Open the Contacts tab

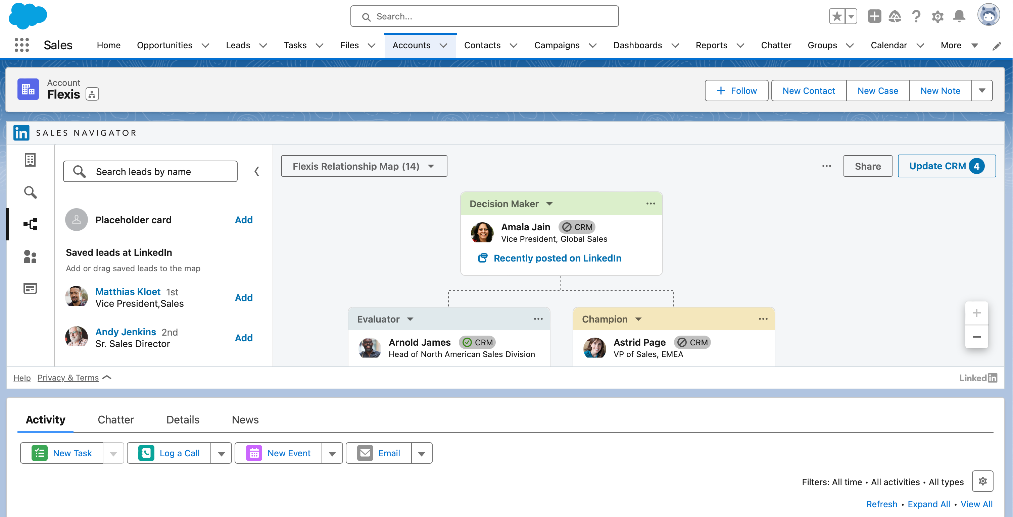click(482, 46)
